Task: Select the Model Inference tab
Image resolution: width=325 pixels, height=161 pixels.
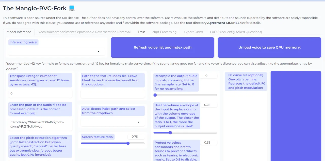Action: click(19, 32)
